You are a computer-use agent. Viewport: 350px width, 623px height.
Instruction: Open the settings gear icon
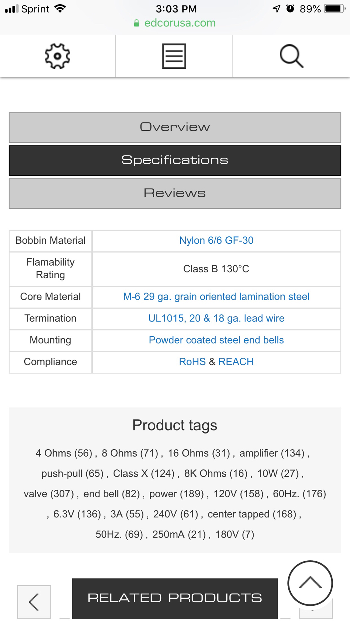[57, 56]
